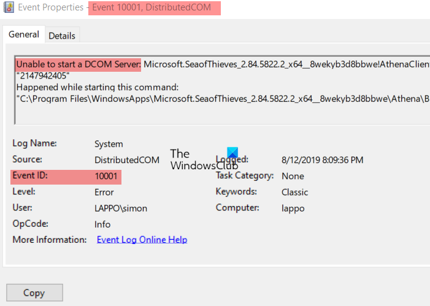Image resolution: width=430 pixels, height=306 pixels.
Task: Click the OpCode value Info
Action: [102, 224]
